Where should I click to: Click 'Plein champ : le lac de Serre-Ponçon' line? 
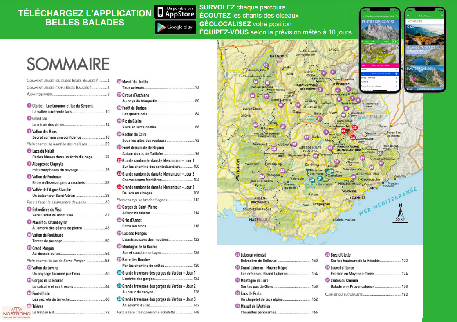pyautogui.click(x=68, y=261)
